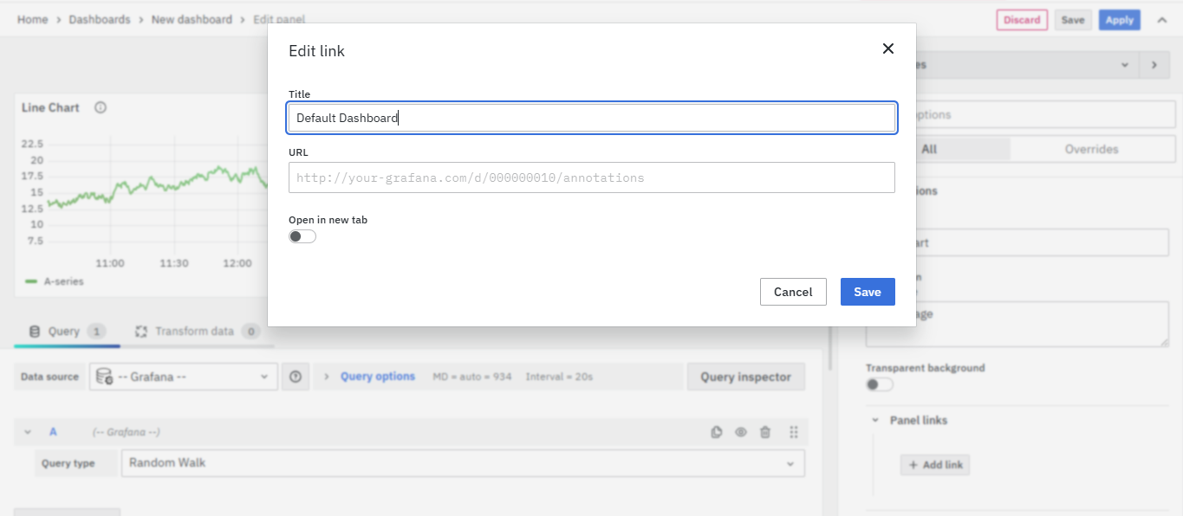Image resolution: width=1183 pixels, height=516 pixels.
Task: Click the drag handle icon for query A
Action: click(793, 432)
